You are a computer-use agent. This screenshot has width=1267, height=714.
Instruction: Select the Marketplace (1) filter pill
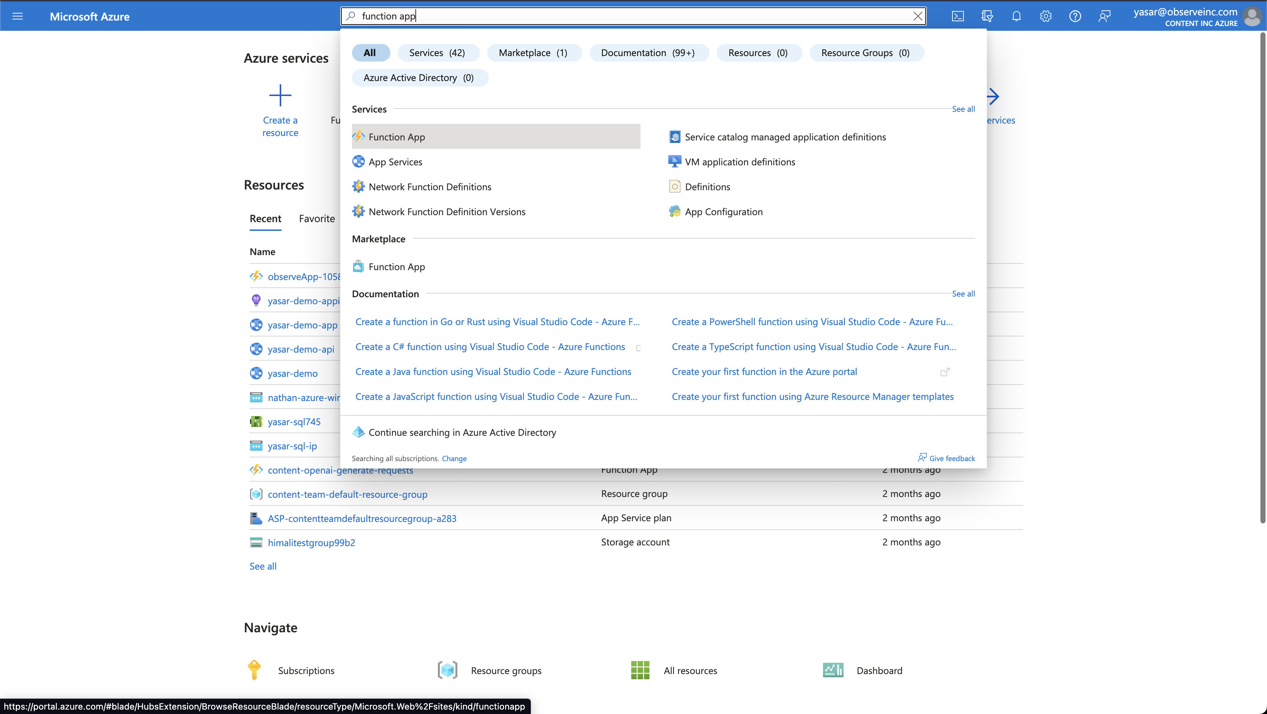coord(533,53)
